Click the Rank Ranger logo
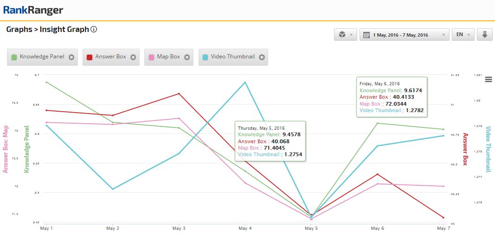Screen dimensions: 495x234 coord(33,10)
